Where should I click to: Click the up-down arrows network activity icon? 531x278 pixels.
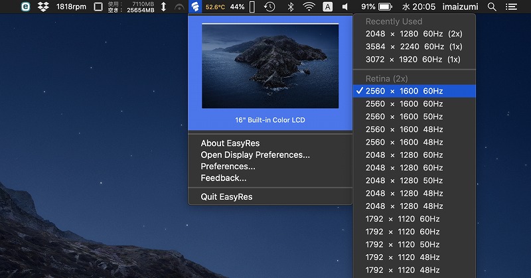tap(163, 7)
